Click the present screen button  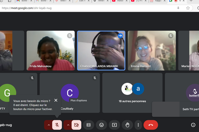pyautogui.click(x=114, y=125)
